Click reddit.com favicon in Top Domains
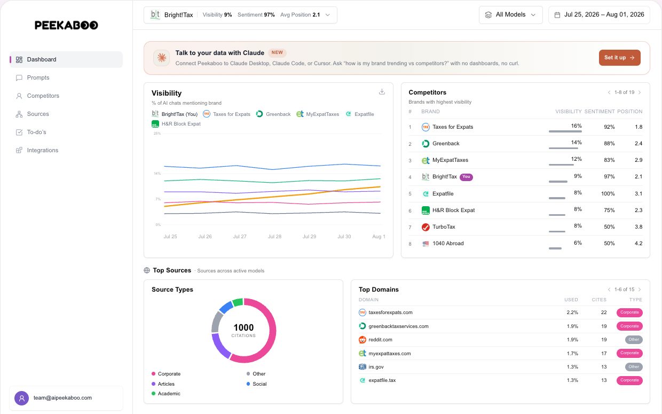 click(362, 340)
